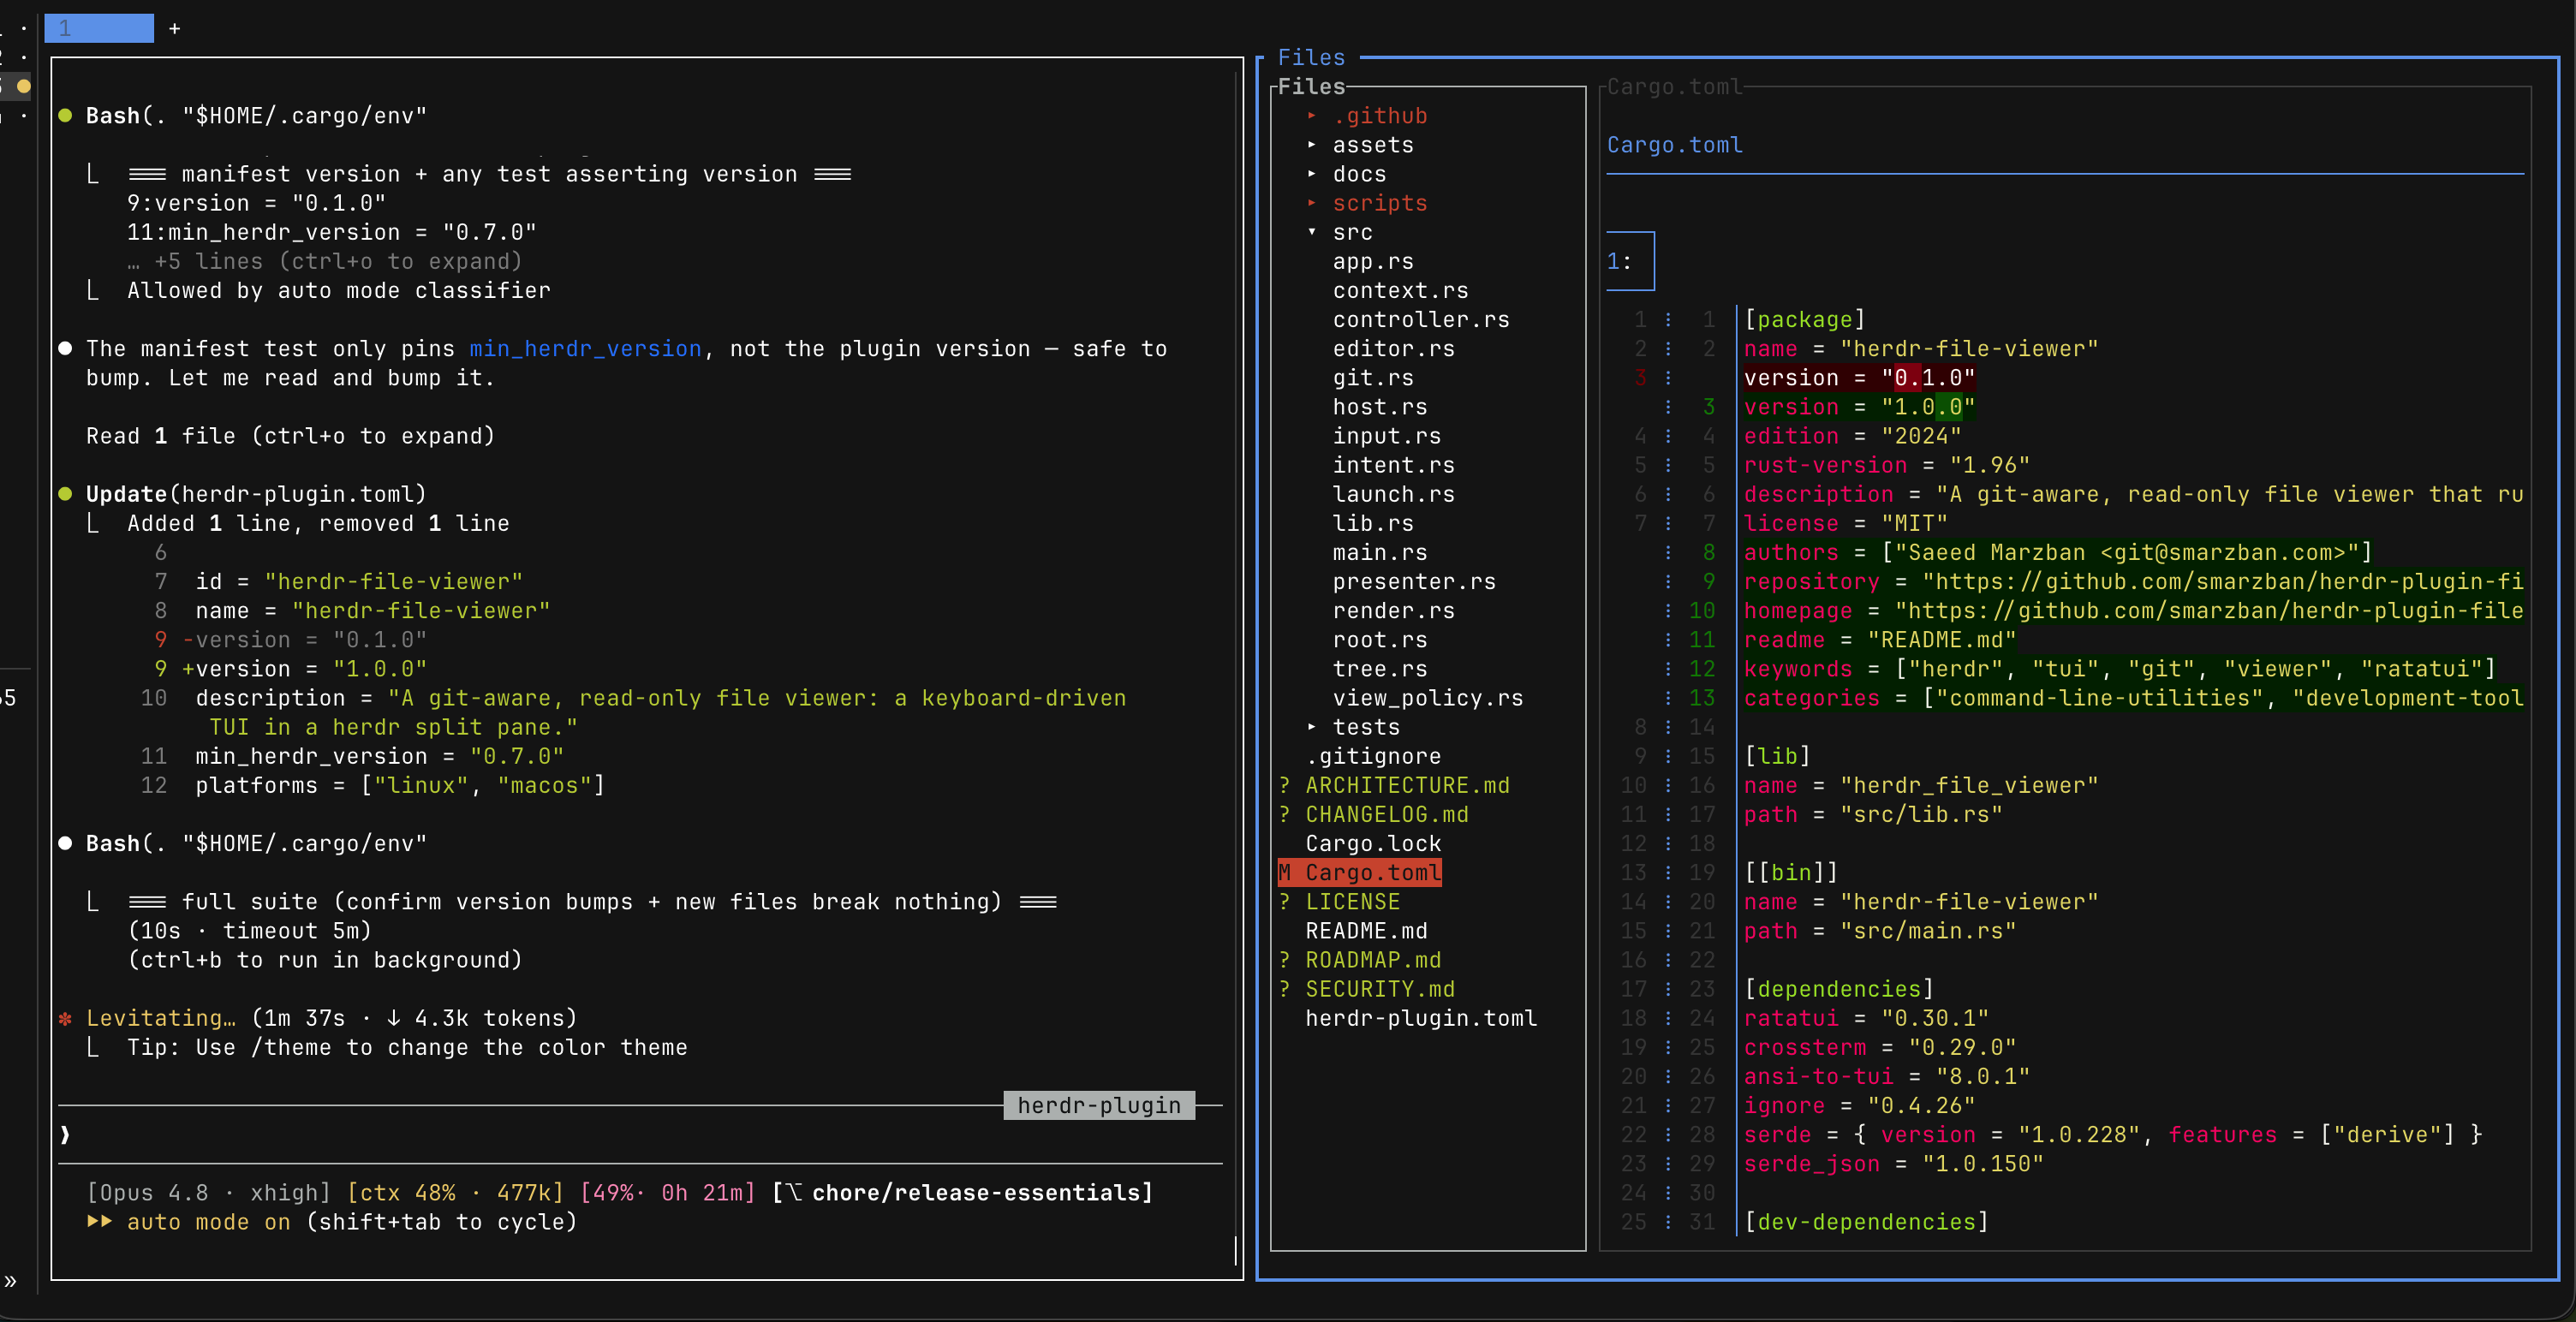Open intent.rs in the file tree

point(1393,465)
